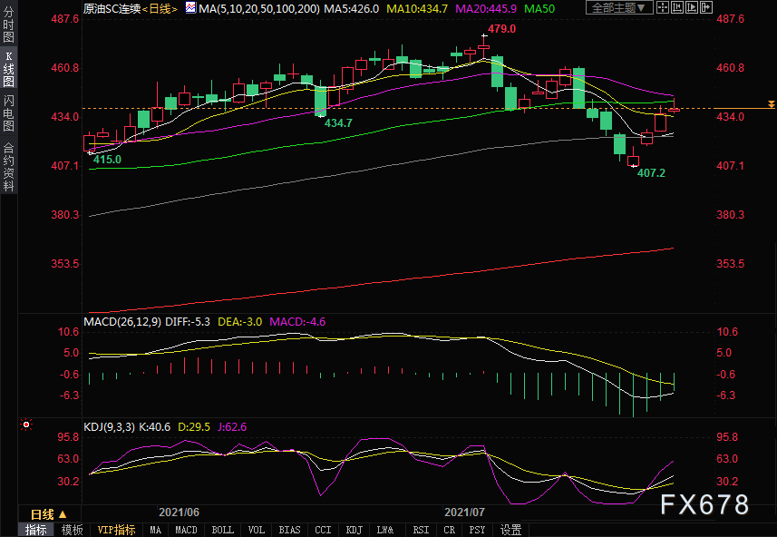Image resolution: width=777 pixels, height=537 pixels.
Task: Select the CCI indicator button
Action: [x=323, y=530]
